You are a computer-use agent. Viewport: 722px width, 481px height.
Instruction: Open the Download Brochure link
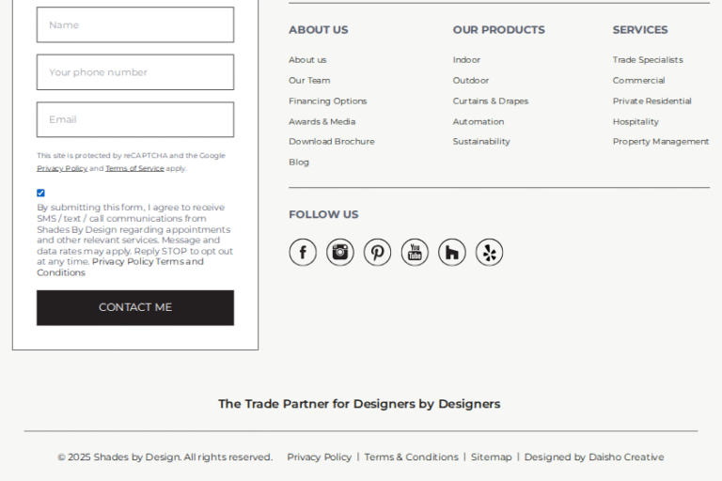coord(332,141)
